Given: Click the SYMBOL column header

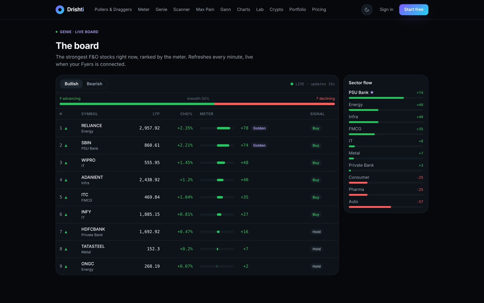Looking at the screenshot, I should pyautogui.click(x=90, y=114).
